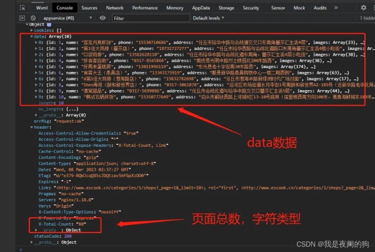Expand the bottom __proto__: Object entry
Screen dimensions: 375x252
32,242
